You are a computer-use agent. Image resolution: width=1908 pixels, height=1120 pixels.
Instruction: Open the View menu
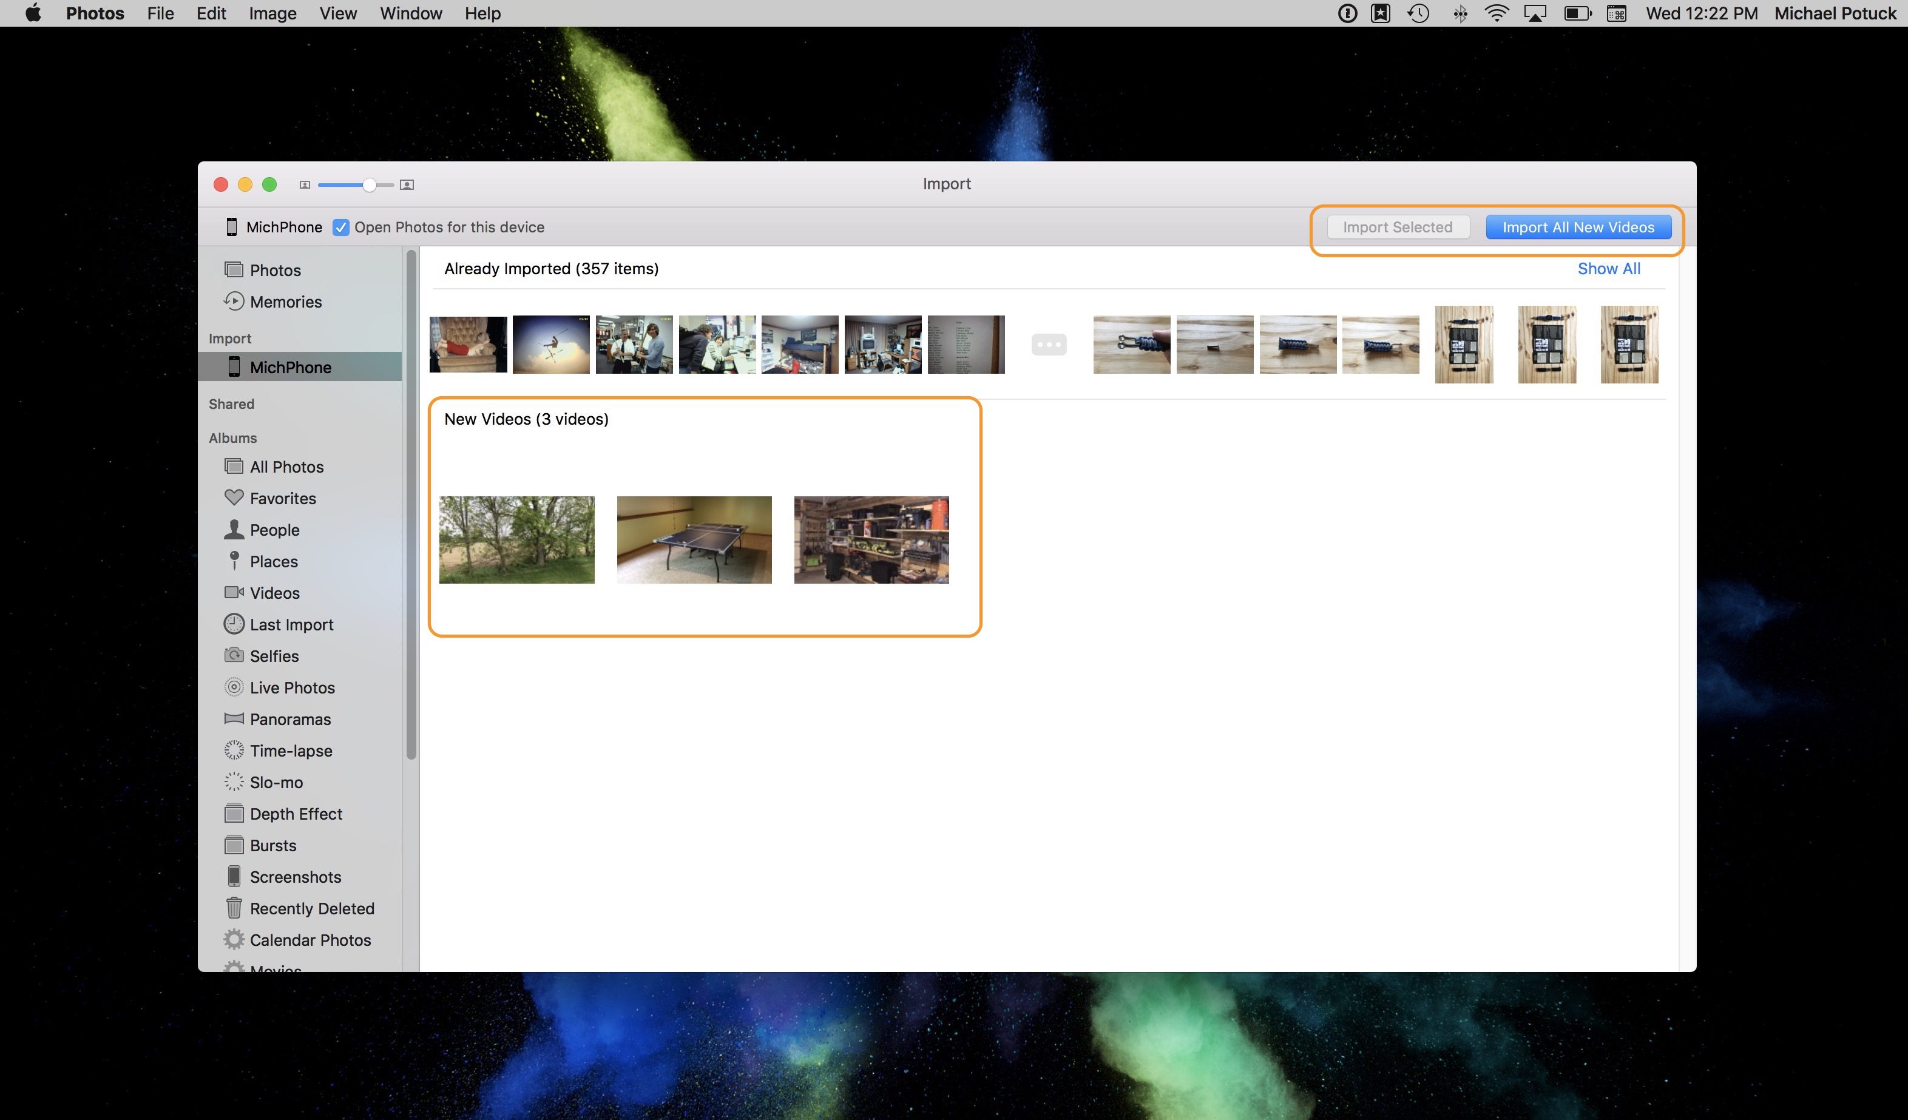tap(337, 13)
